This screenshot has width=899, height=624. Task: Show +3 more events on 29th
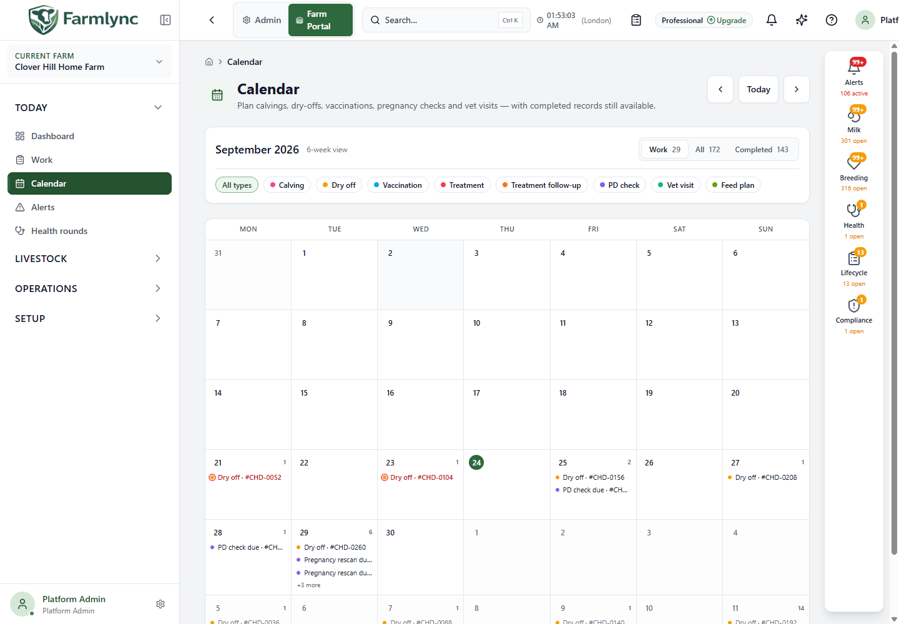pyautogui.click(x=309, y=585)
